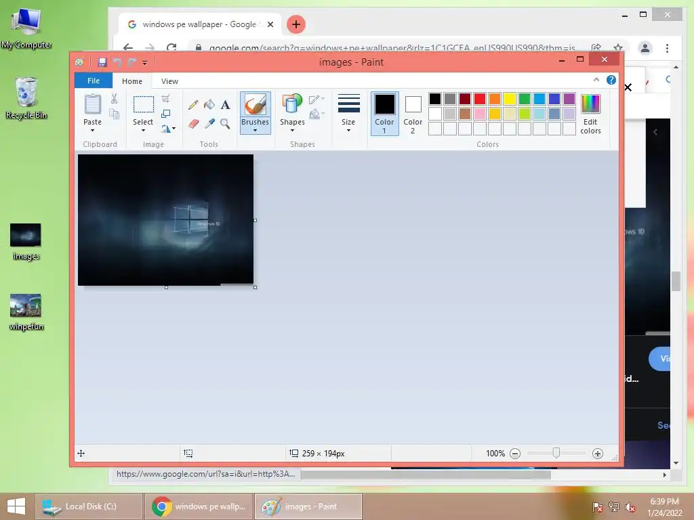Select the Pencil tool in Paint

[x=193, y=105]
